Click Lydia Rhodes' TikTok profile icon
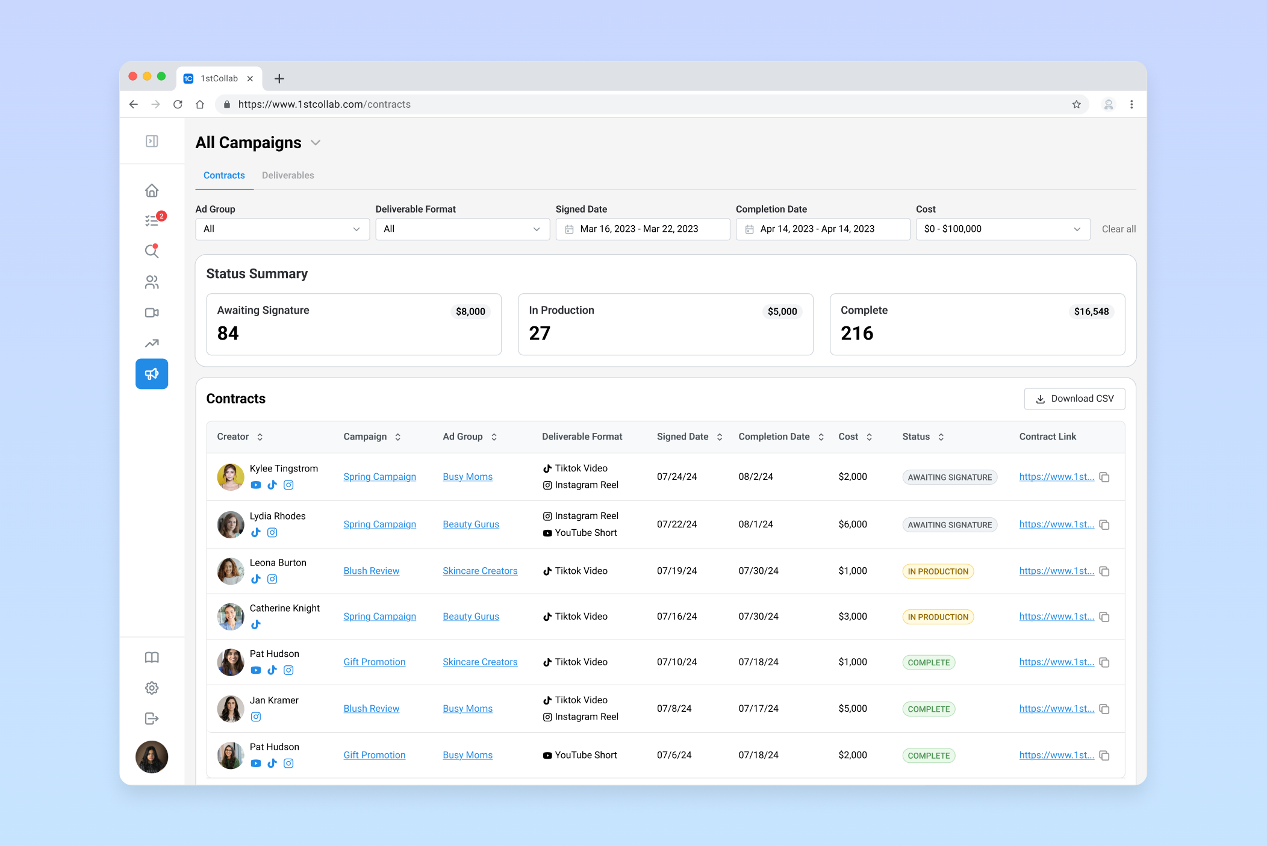 click(x=256, y=532)
